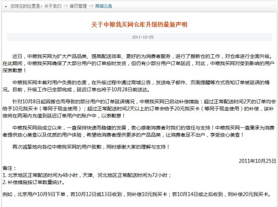This screenshot has height=207, width=278.
Task: Click the 关于我们 breadcrumb text
Action: [53, 6]
